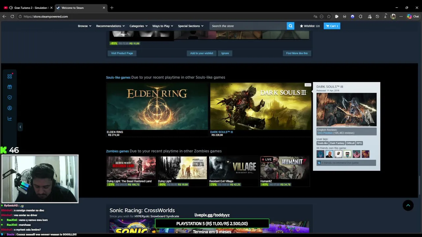
Task: Open browser downloads icon
Action: point(385,16)
